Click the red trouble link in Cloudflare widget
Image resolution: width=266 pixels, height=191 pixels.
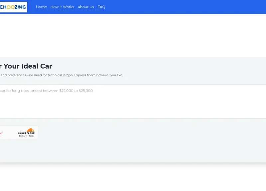pyautogui.click(x=1, y=133)
